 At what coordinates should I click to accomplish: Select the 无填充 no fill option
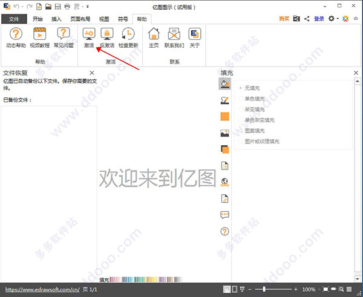pyautogui.click(x=249, y=88)
